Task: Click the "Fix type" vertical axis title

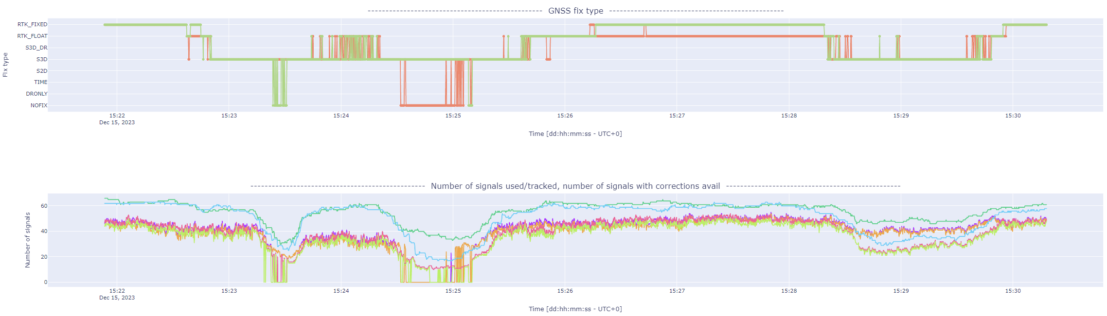Action: (6, 65)
